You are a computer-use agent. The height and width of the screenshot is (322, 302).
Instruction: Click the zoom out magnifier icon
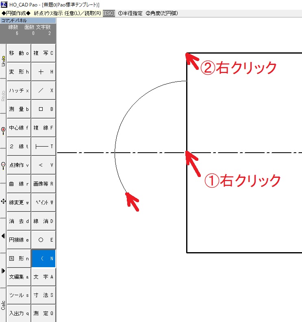pyautogui.click(x=3, y=165)
